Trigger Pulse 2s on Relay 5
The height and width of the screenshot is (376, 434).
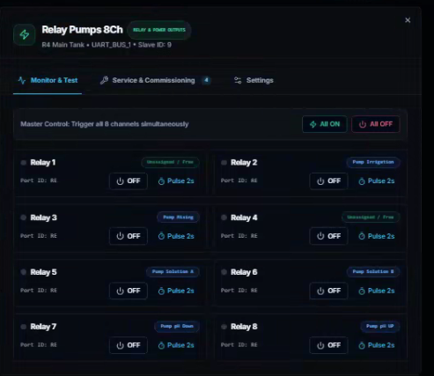[176, 291]
